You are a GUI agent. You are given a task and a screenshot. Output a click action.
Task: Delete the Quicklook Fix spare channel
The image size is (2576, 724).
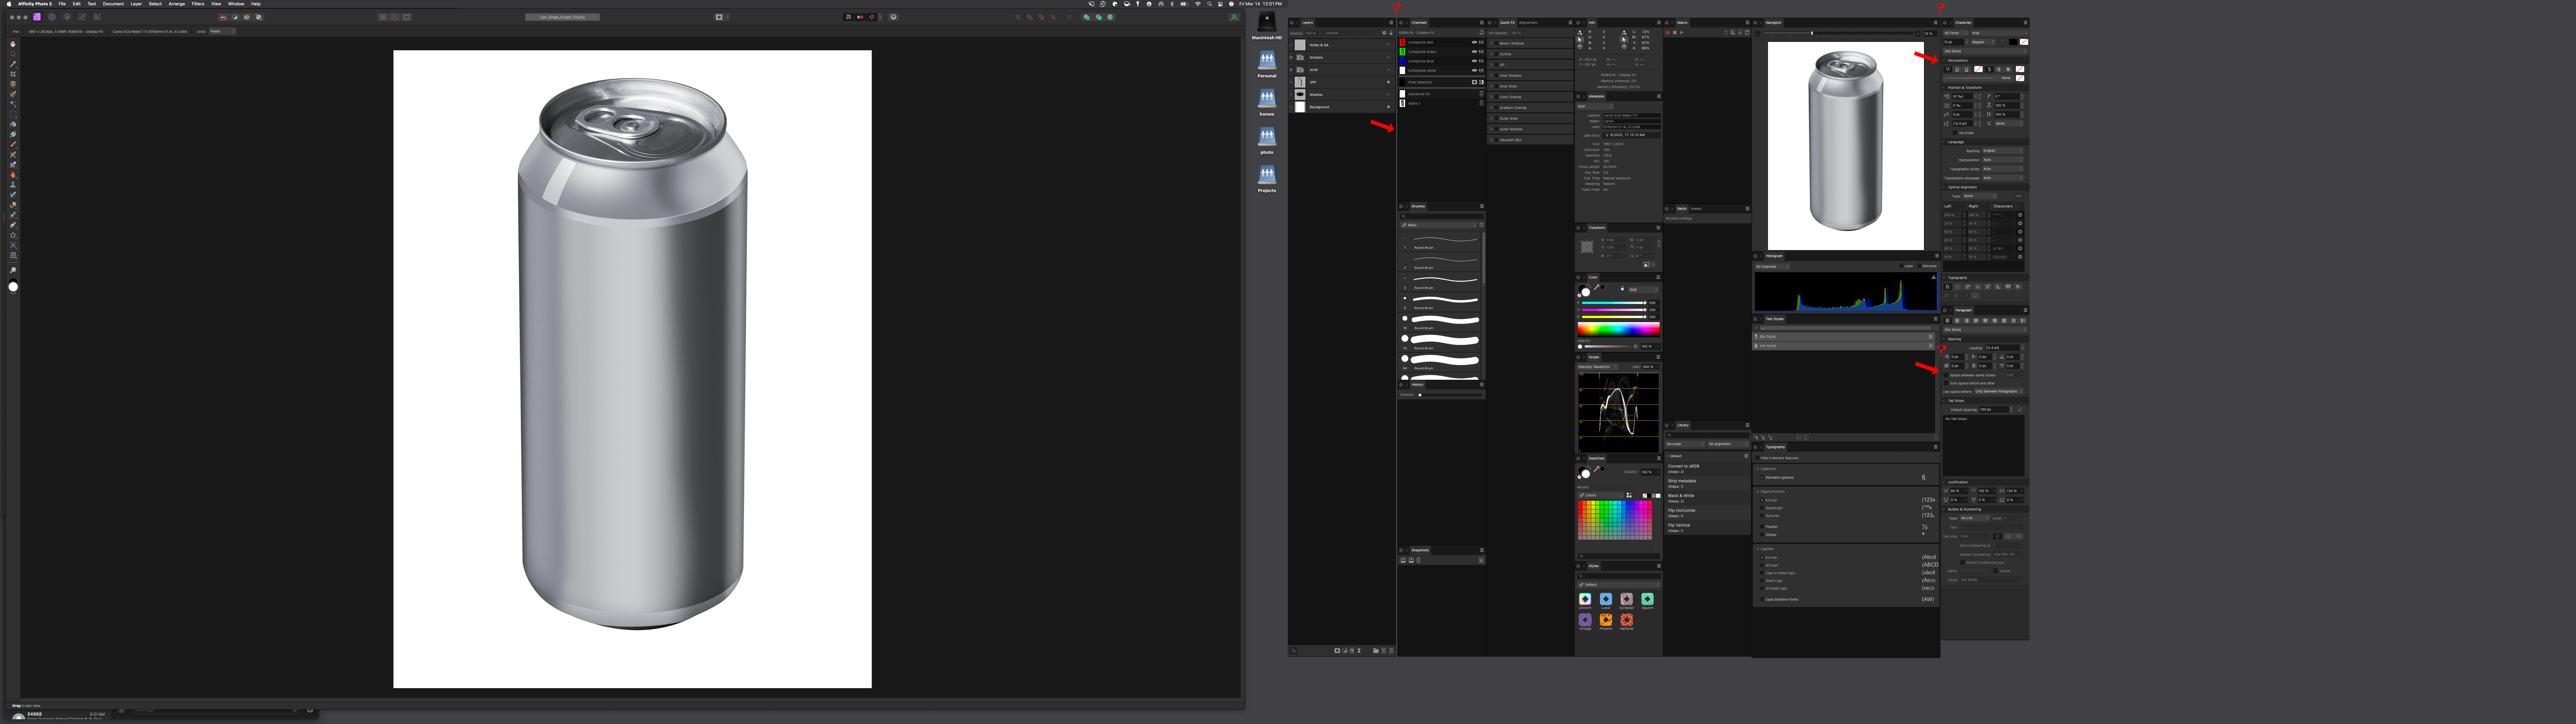point(1482,94)
